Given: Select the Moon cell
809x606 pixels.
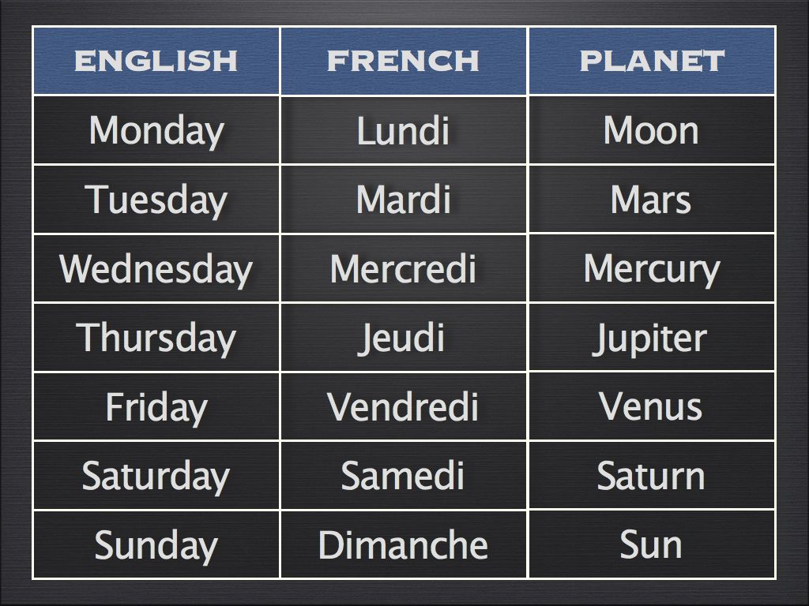Looking at the screenshot, I should [652, 130].
